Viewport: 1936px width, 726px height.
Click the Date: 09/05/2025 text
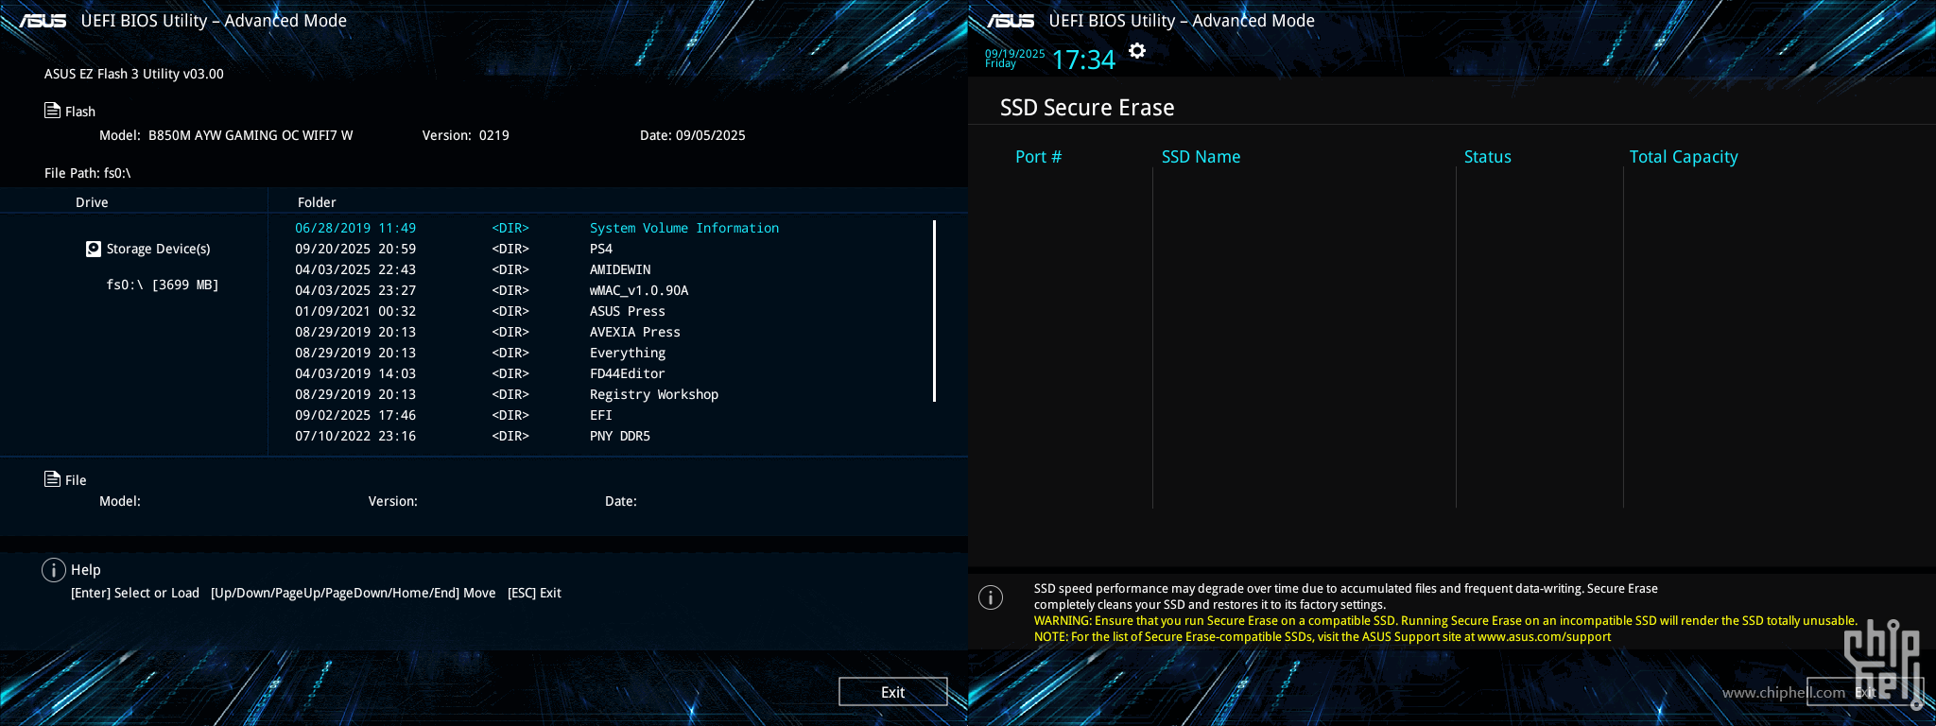[x=692, y=135]
